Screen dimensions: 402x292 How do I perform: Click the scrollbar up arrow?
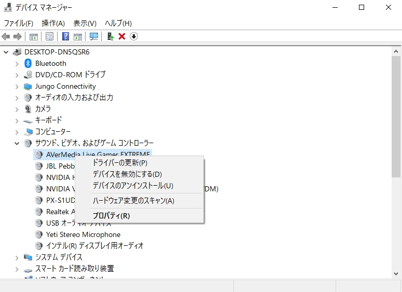396,51
